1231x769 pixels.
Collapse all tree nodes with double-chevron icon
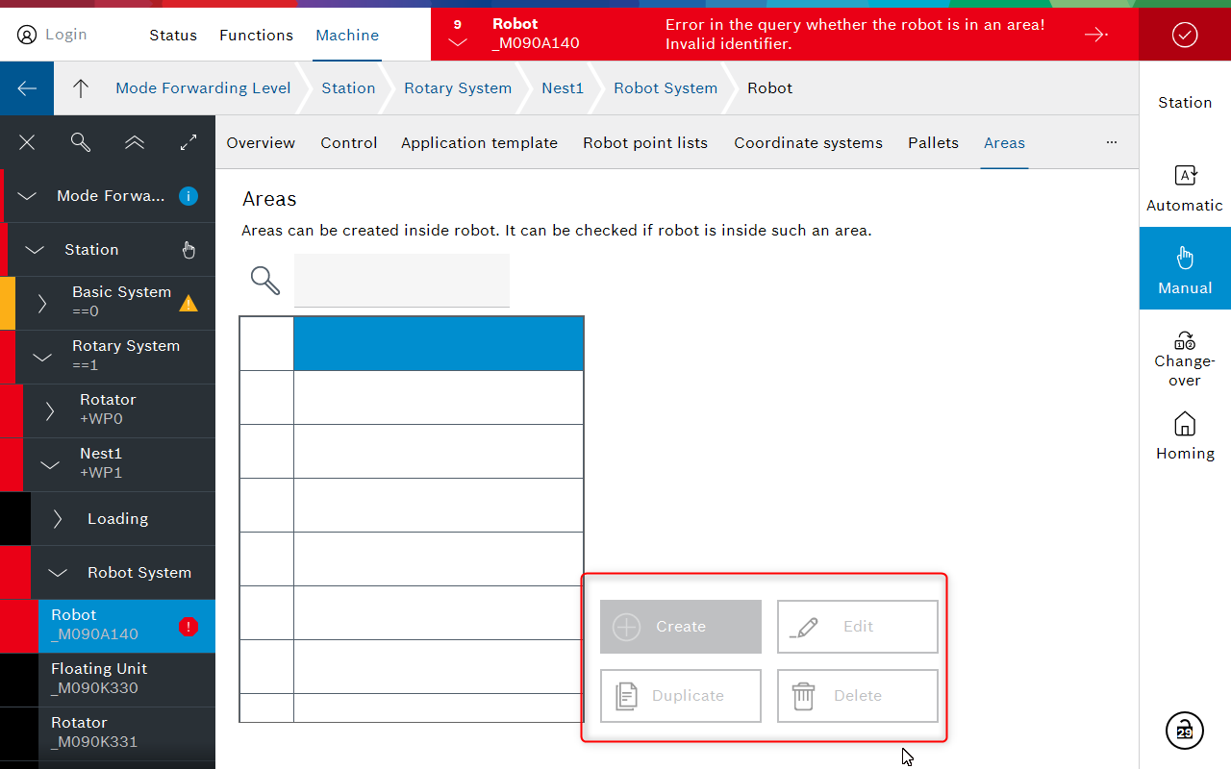[135, 142]
